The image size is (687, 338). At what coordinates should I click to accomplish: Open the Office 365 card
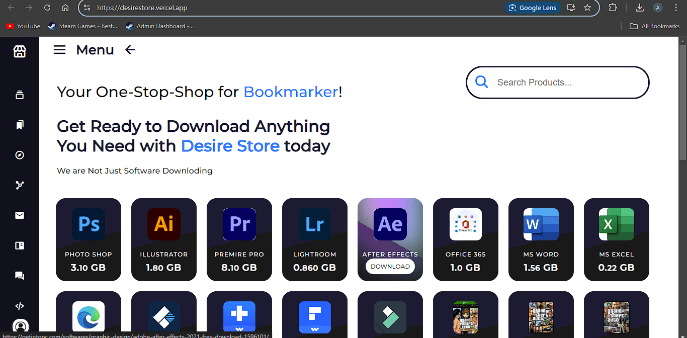point(466,239)
